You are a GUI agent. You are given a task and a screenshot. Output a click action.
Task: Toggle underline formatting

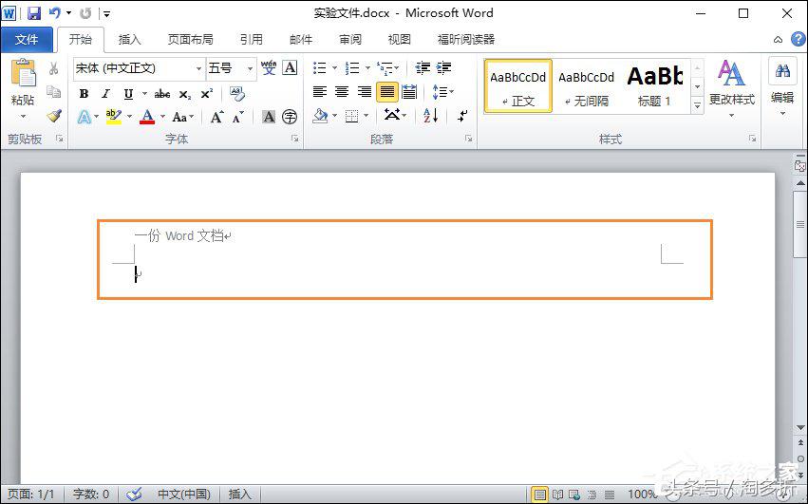click(128, 94)
